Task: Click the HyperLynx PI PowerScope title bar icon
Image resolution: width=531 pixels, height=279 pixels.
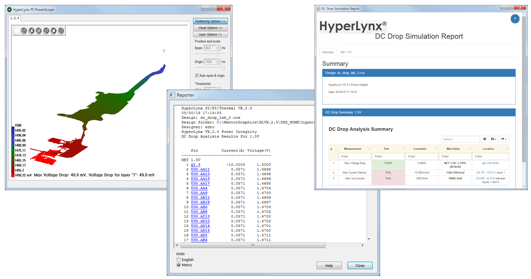Action: 9,9
